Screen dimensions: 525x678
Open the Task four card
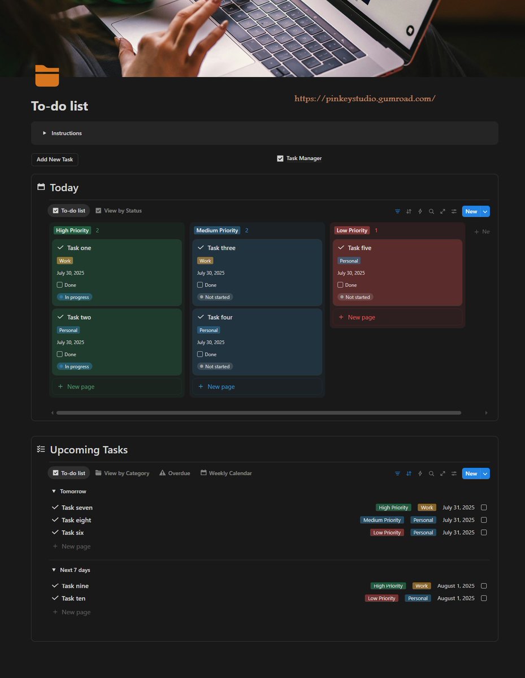pyautogui.click(x=257, y=342)
